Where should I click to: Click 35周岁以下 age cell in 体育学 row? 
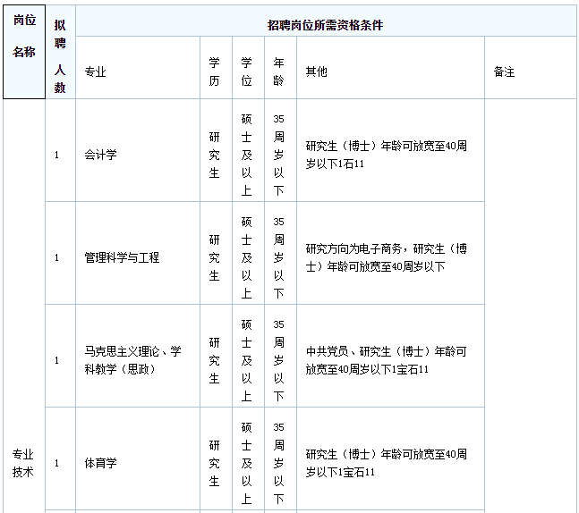click(279, 463)
